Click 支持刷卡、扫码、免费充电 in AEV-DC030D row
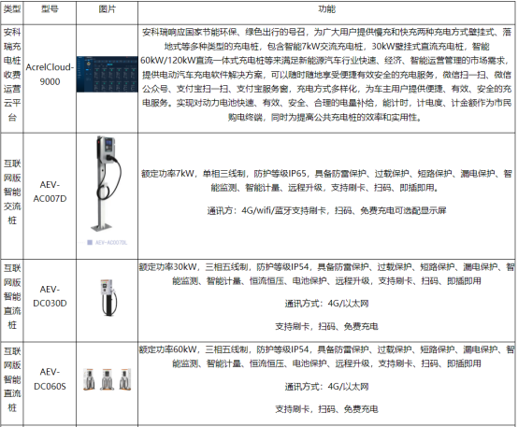This screenshot has height=427, width=518. 326,327
